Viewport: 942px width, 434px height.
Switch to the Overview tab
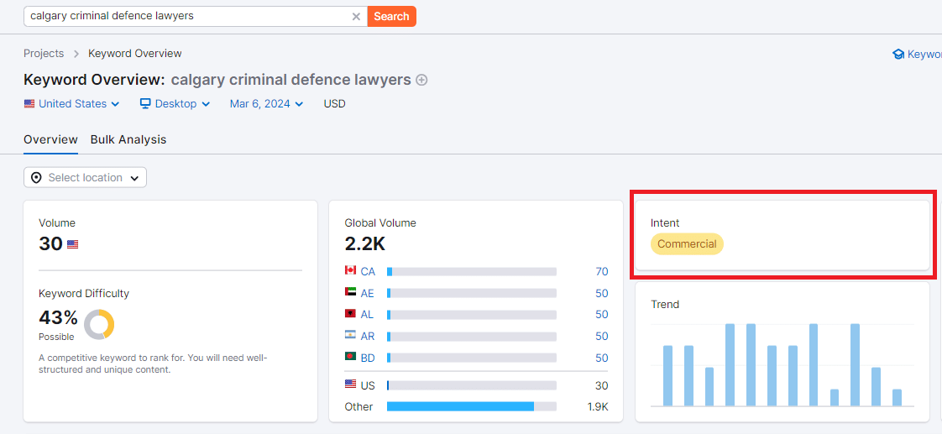(x=50, y=139)
